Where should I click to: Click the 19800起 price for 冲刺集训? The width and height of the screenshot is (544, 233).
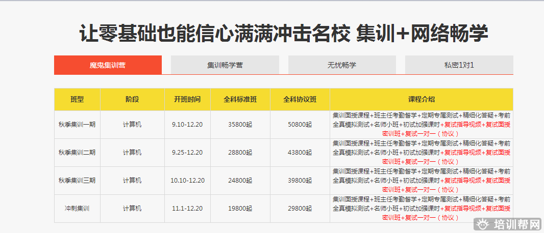pyautogui.click(x=240, y=209)
